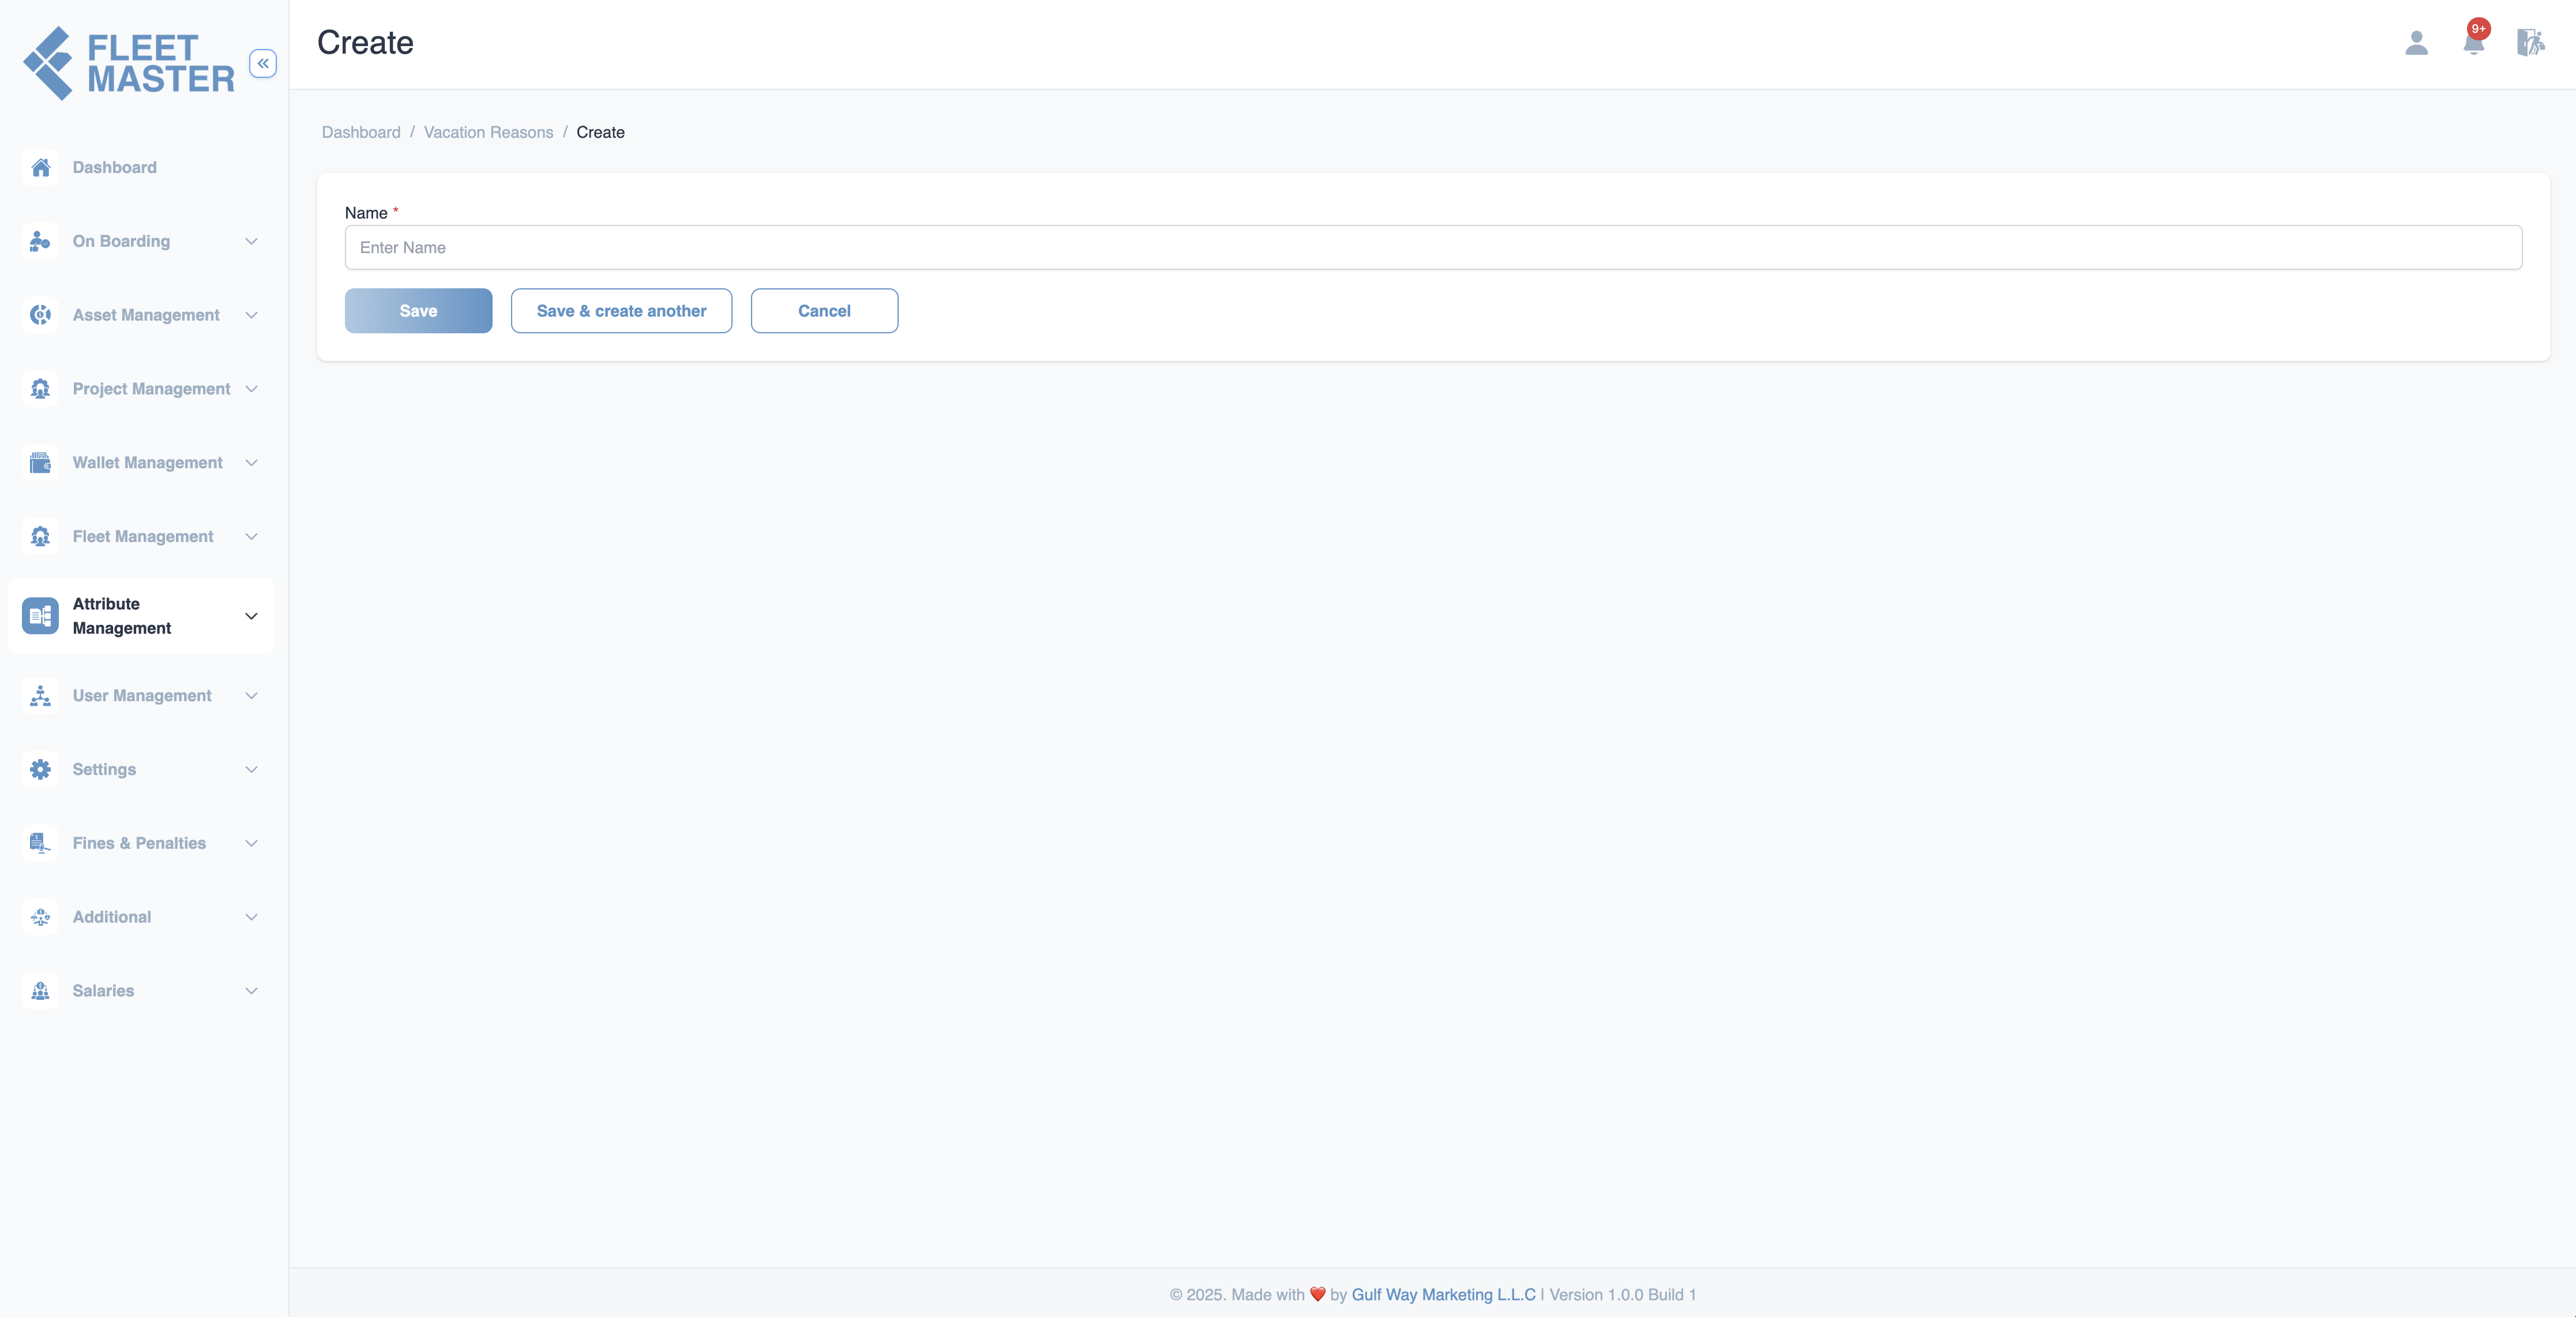
Task: Expand the Settings chevron
Action: click(x=251, y=770)
